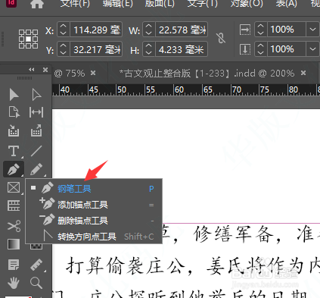Viewport: 320px width, 298px height.
Task: Pick the Content Placer tool
Action: pos(36,131)
